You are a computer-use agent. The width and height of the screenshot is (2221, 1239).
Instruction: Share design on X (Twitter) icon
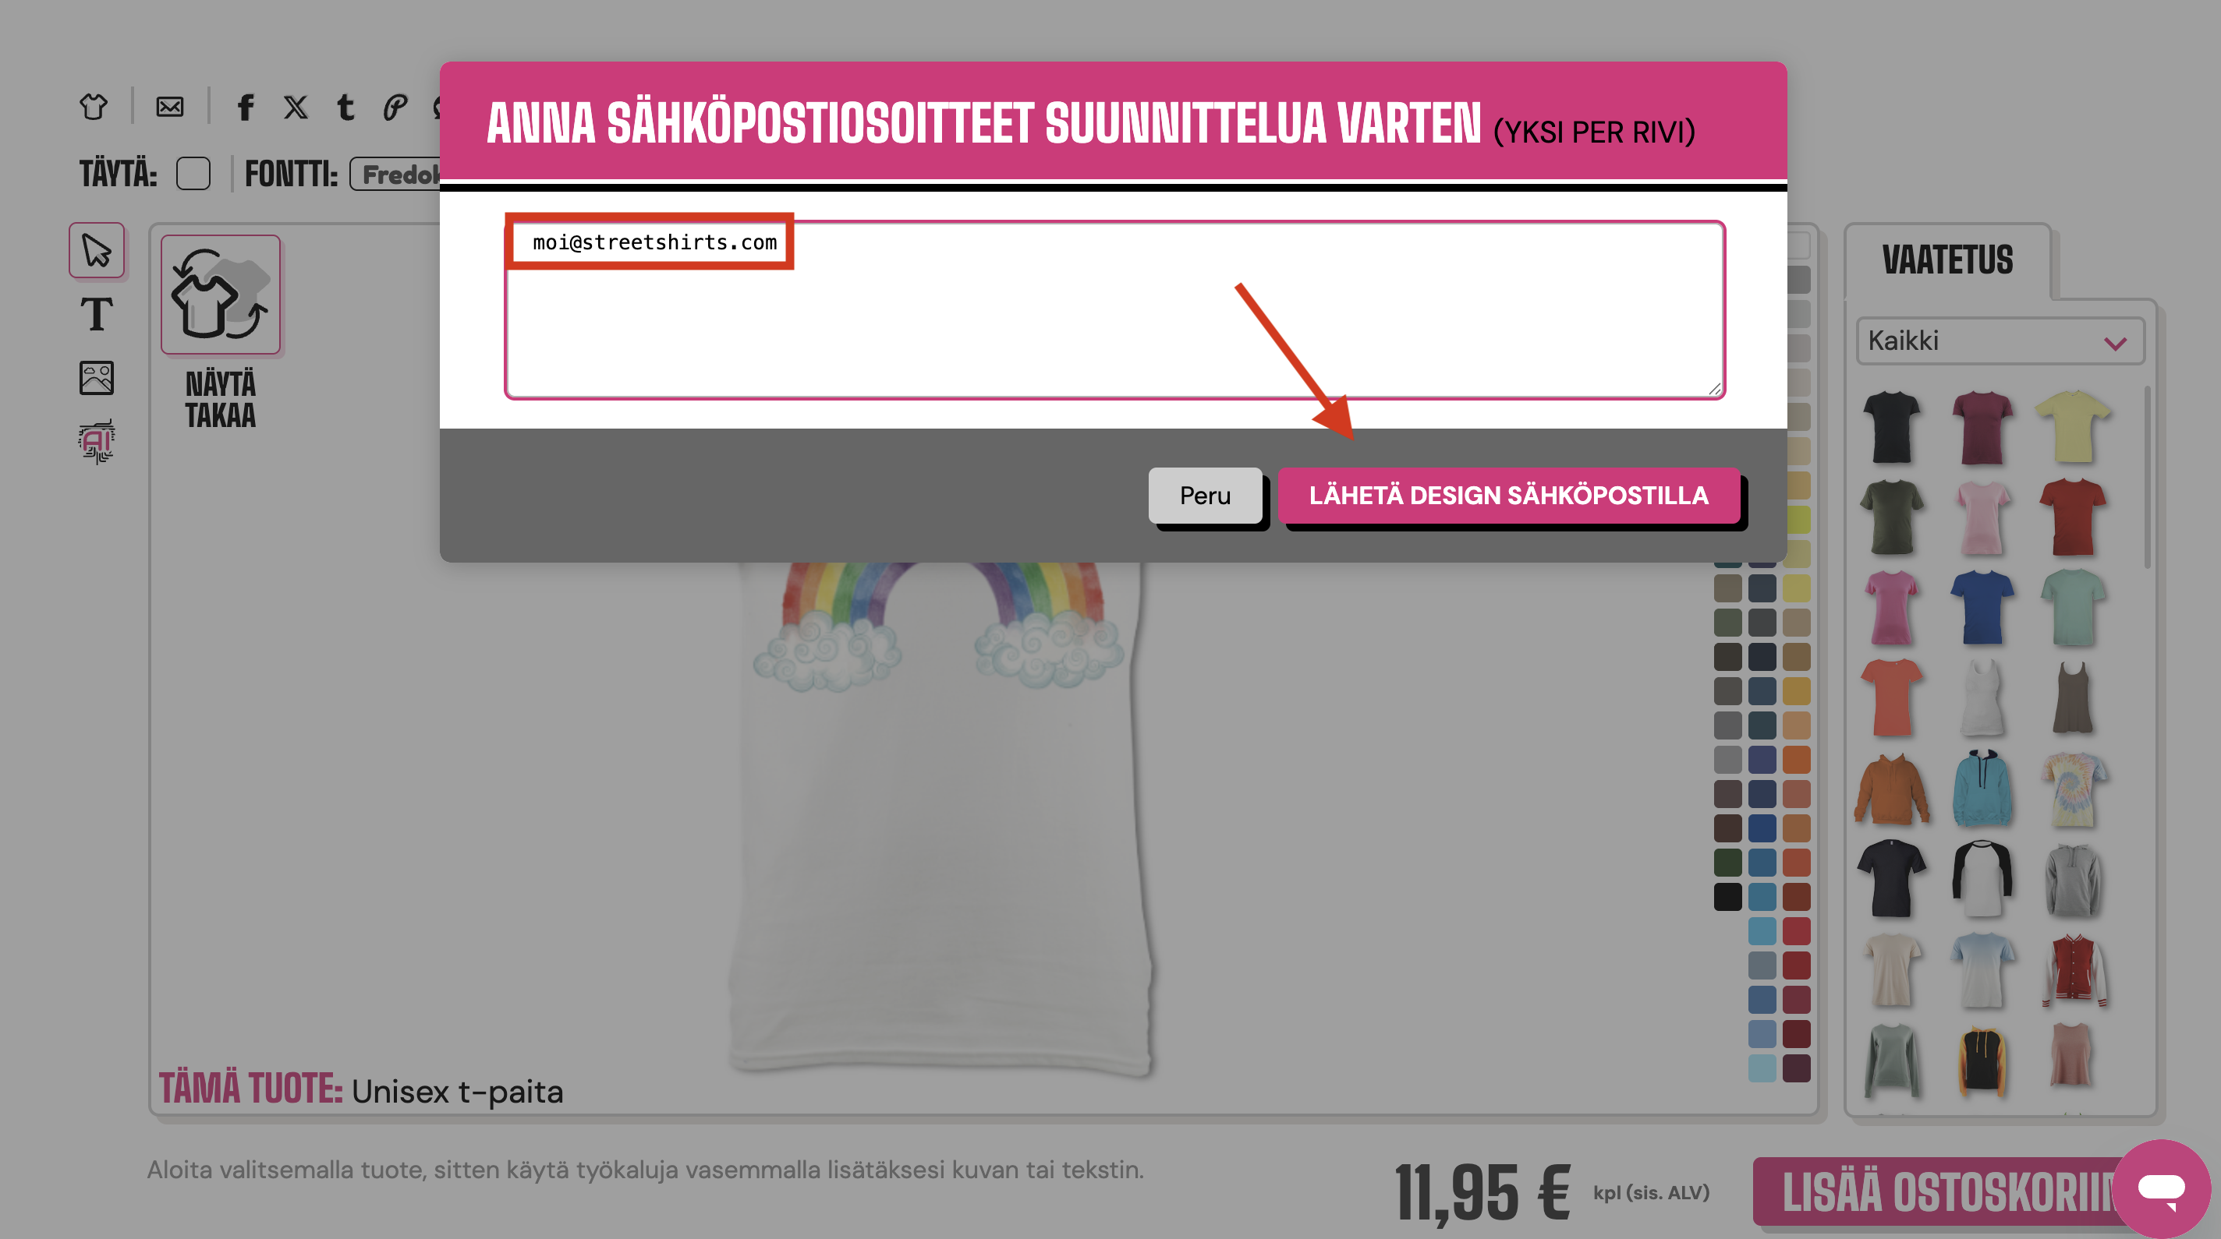click(296, 107)
